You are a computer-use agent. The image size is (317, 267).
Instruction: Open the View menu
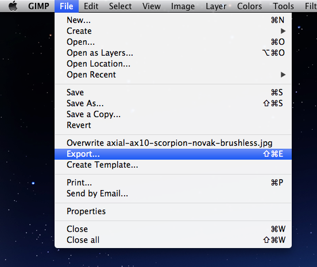click(x=152, y=6)
